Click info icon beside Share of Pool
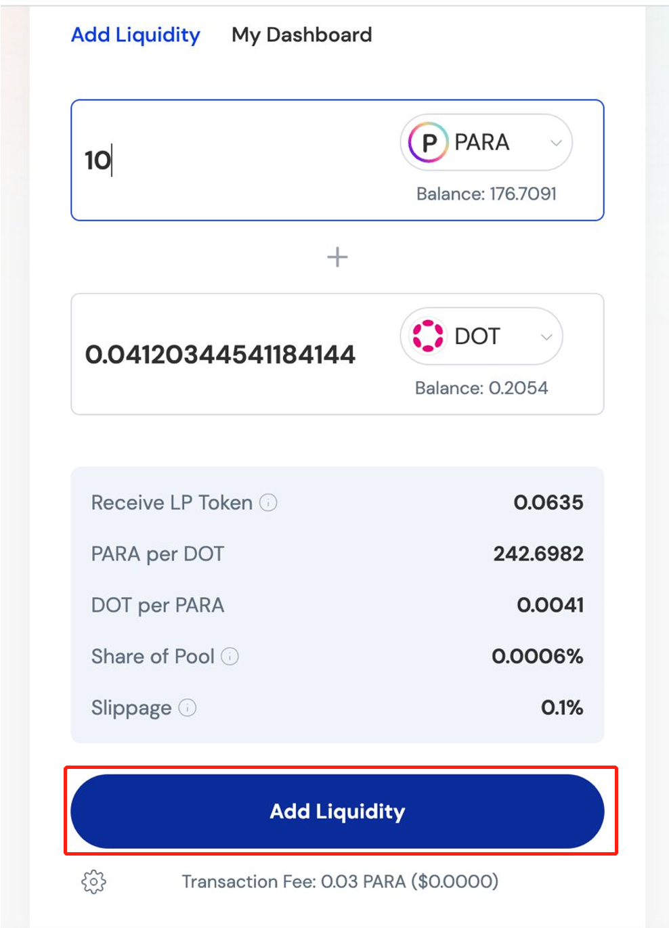The height and width of the screenshot is (928, 669). tap(230, 656)
